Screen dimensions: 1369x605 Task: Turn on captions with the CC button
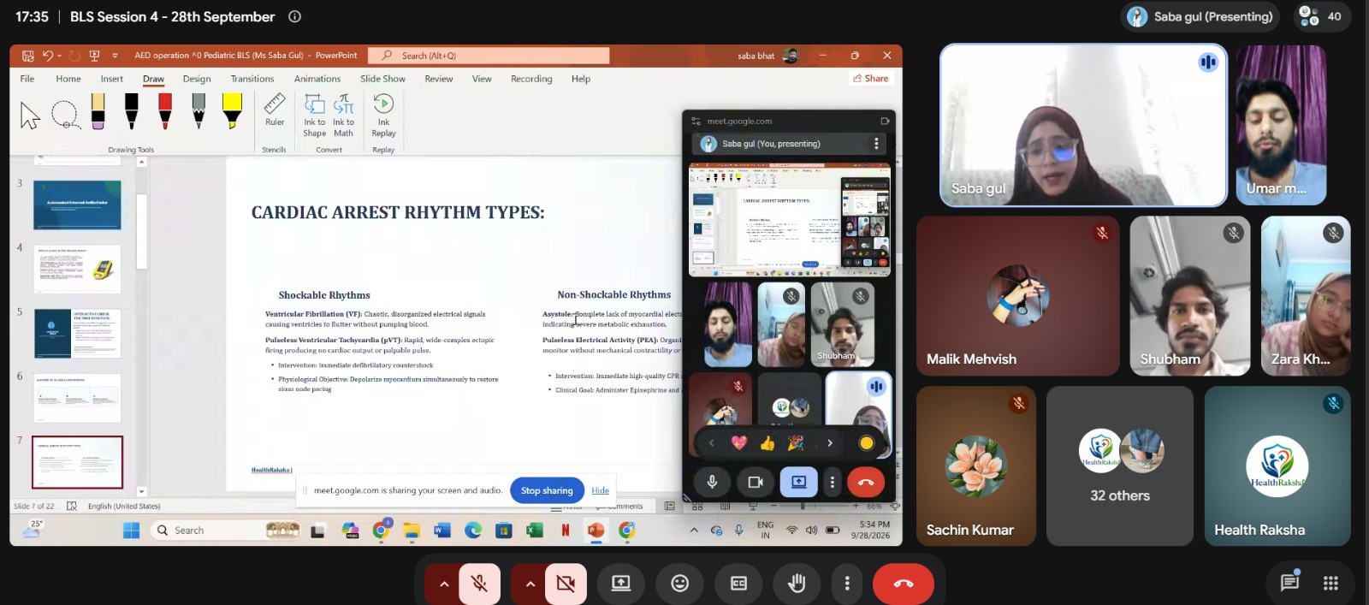tap(738, 584)
